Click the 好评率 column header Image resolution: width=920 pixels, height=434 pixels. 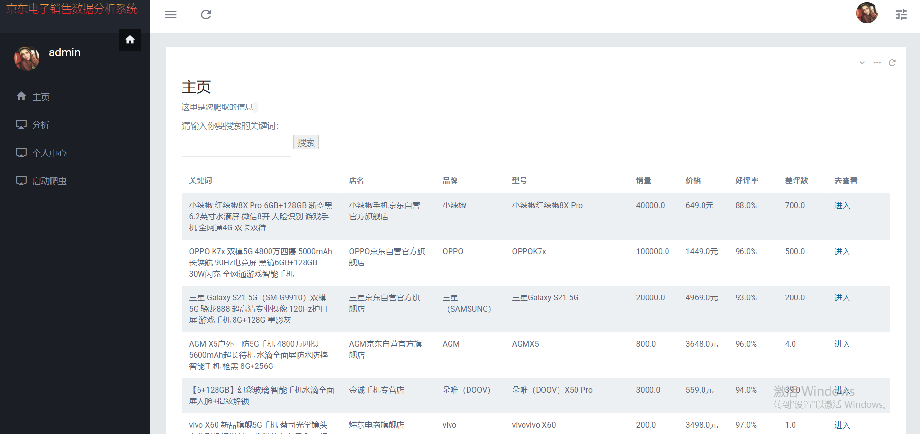tap(747, 181)
